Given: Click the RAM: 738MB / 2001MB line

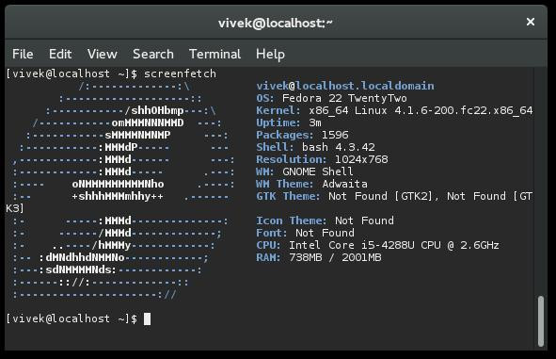Looking at the screenshot, I should point(319,257).
